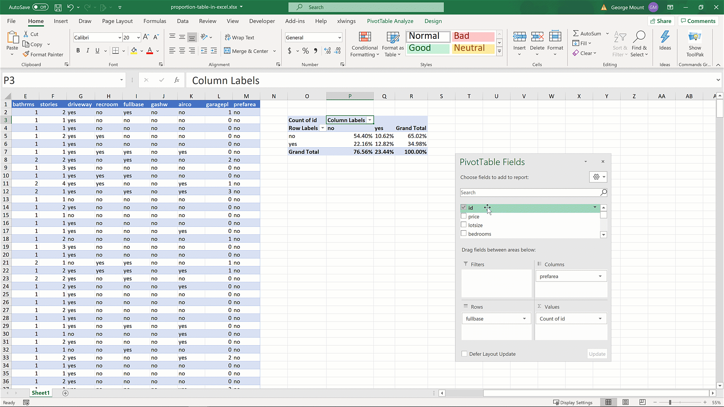Click the Share button
724x407 pixels.
(661, 21)
